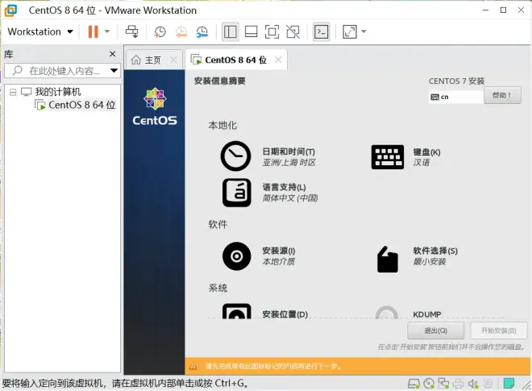532x391 pixels.
Task: Enter full screen mode
Action: 272,32
